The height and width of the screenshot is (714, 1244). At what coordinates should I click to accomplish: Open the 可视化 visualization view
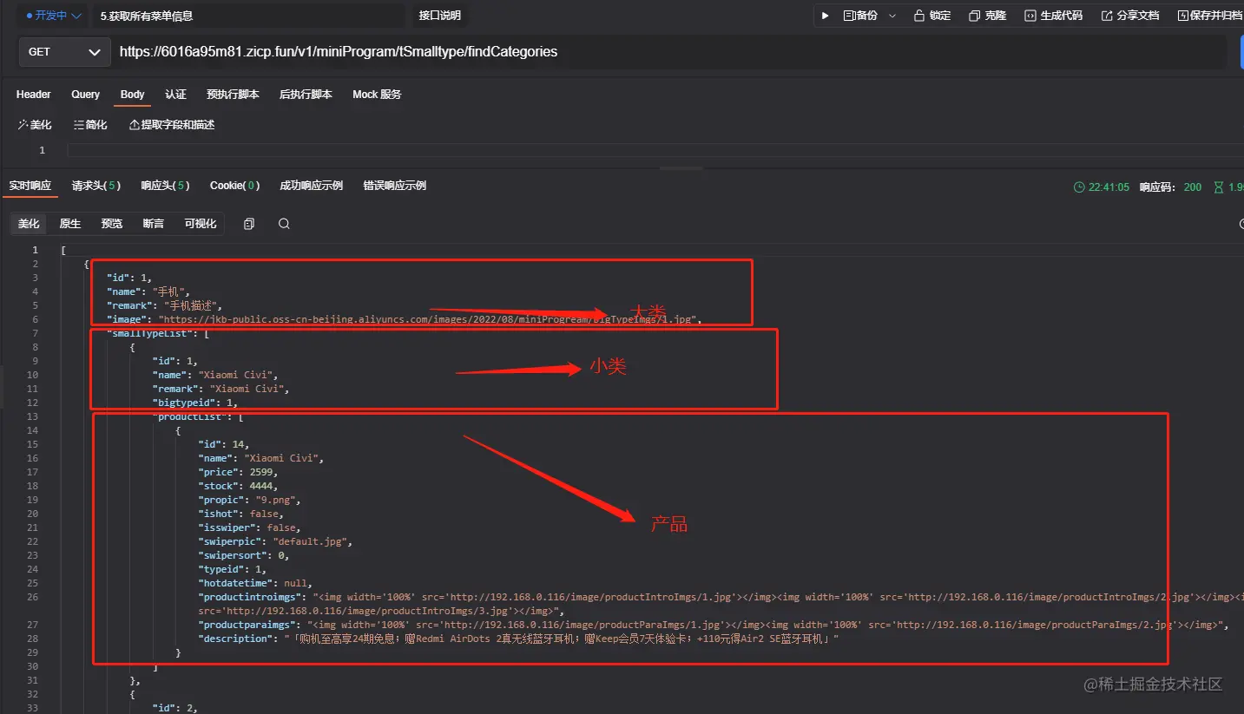point(201,224)
